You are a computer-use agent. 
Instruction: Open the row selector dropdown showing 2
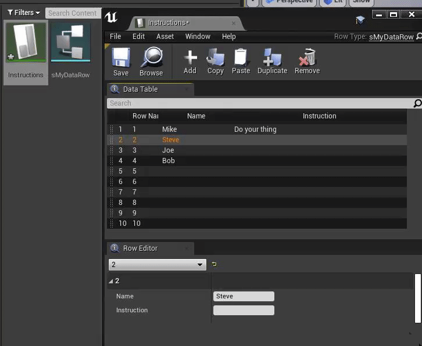pos(158,265)
